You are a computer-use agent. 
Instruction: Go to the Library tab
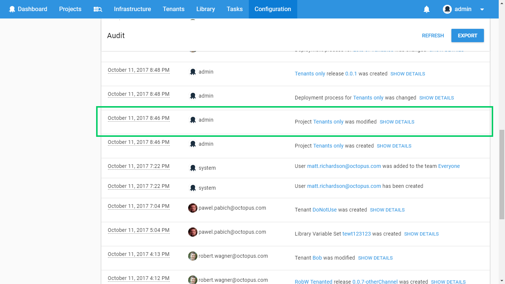[206, 9]
